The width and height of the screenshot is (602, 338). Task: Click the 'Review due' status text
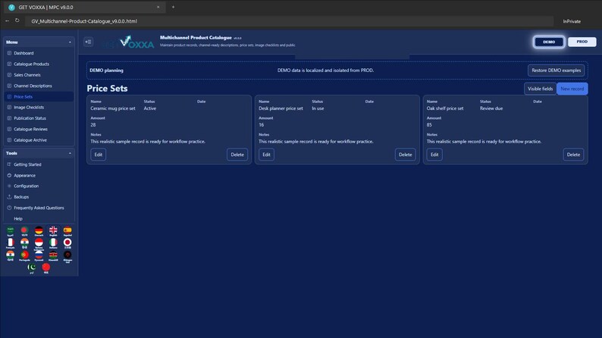pyautogui.click(x=491, y=108)
